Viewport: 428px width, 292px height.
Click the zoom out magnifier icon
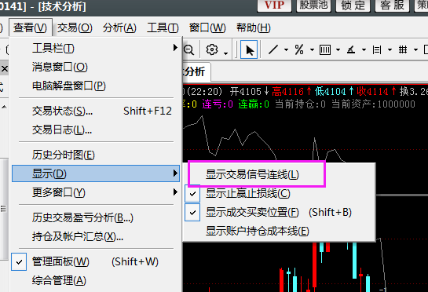(x=188, y=49)
